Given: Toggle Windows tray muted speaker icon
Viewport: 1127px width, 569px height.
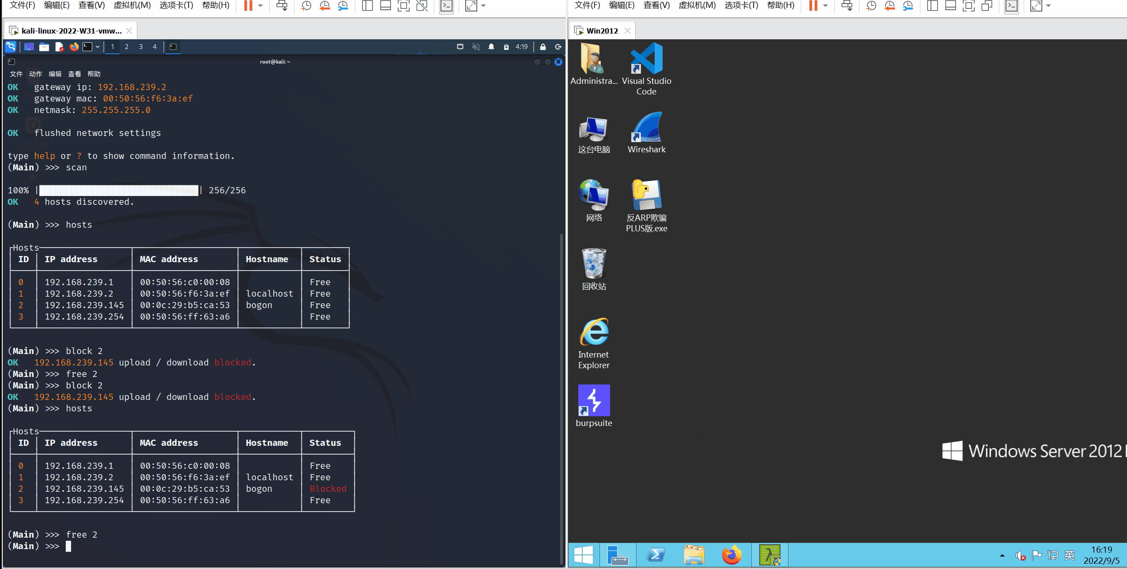Looking at the screenshot, I should click(1020, 555).
